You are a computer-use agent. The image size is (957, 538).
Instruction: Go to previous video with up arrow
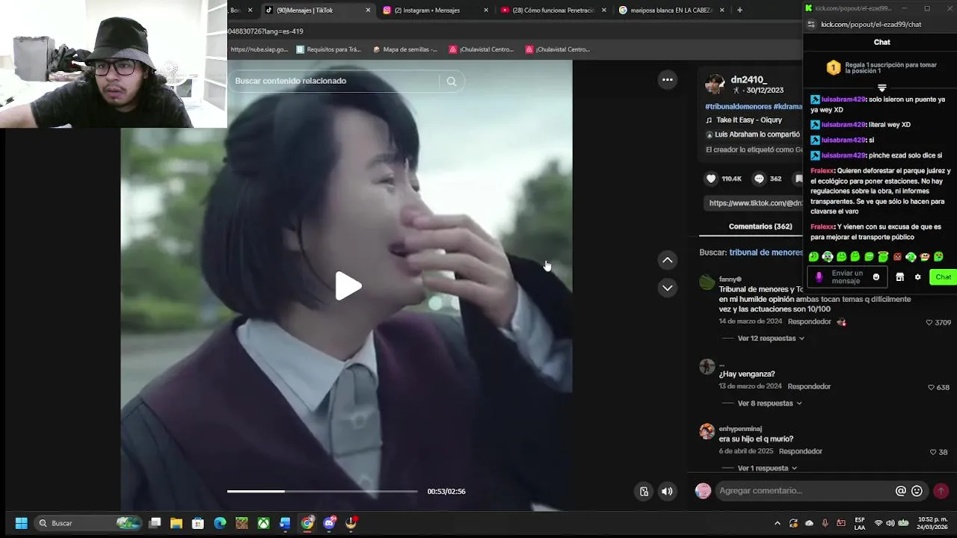coord(668,260)
